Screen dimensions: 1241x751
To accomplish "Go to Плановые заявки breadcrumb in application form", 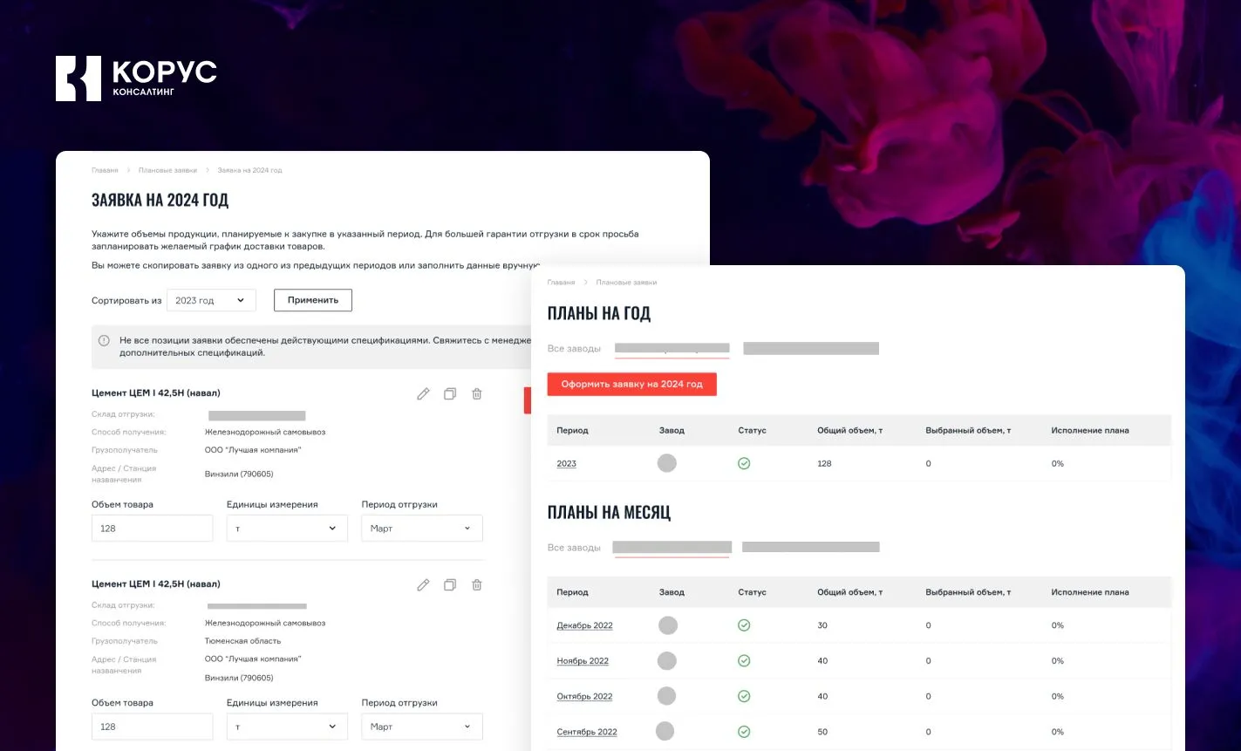I will point(167,170).
